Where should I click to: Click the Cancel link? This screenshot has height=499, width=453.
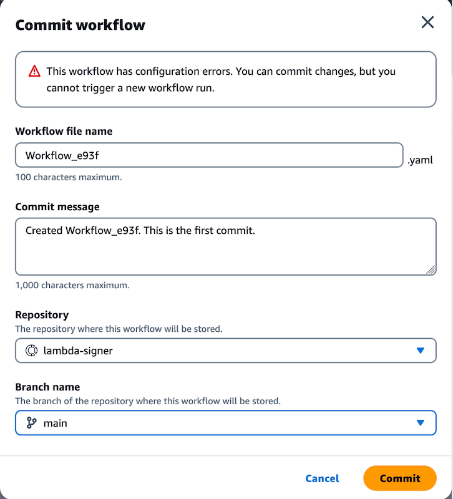322,478
